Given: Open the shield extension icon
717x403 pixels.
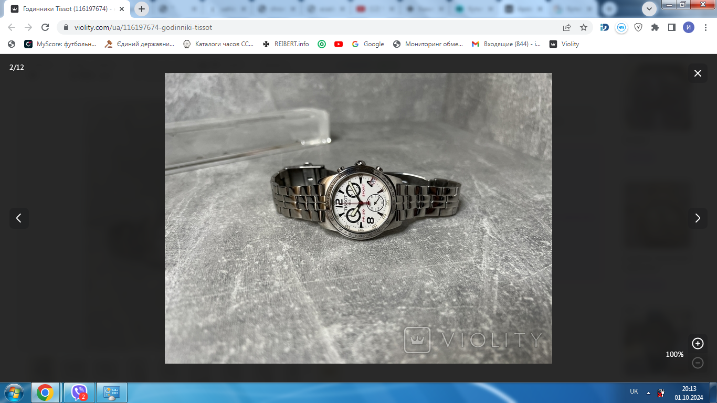Looking at the screenshot, I should pyautogui.click(x=638, y=27).
